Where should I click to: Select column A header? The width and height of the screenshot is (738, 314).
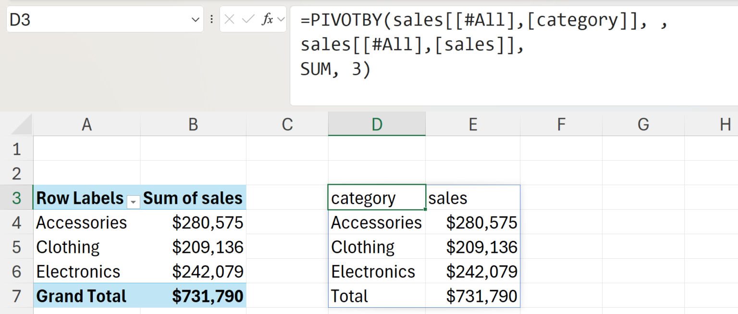pyautogui.click(x=86, y=125)
